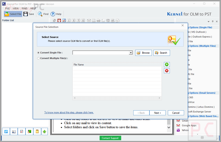The height and width of the screenshot is (142, 221).
Task: Select the 31-day month view icon
Action: click(83, 21)
